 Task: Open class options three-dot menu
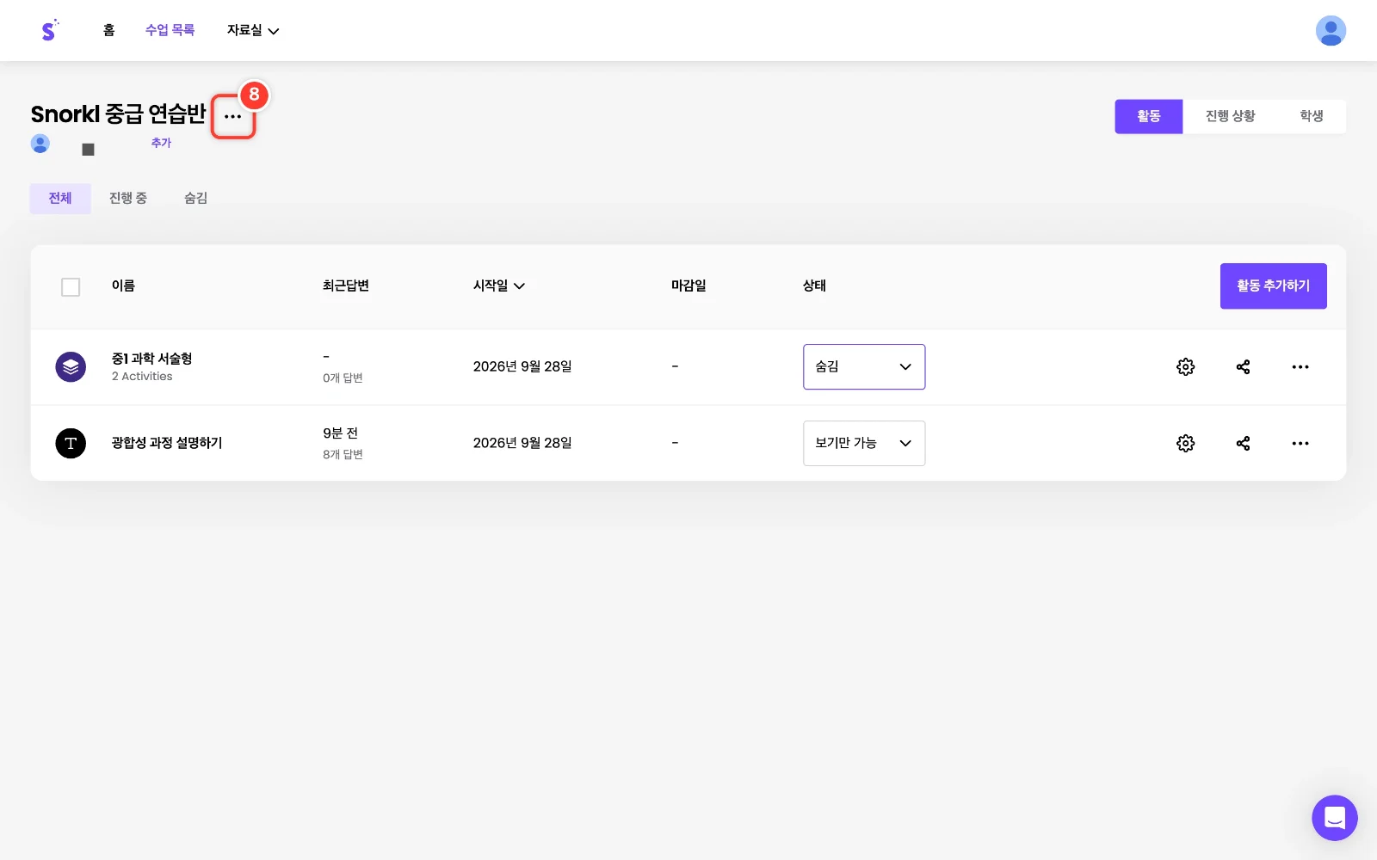[x=233, y=116]
